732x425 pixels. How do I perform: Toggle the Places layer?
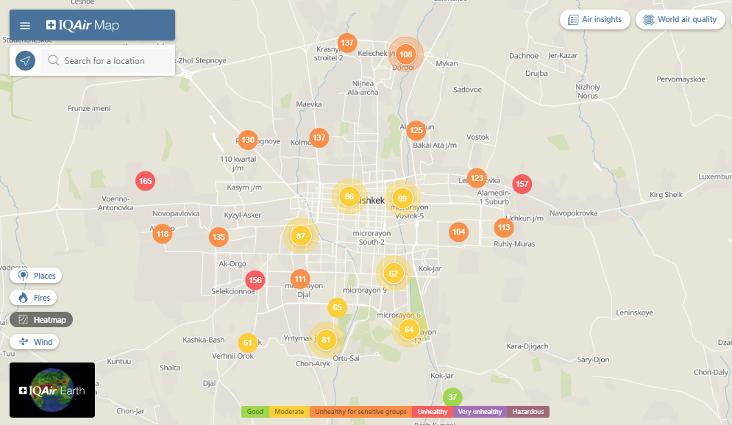(x=36, y=276)
